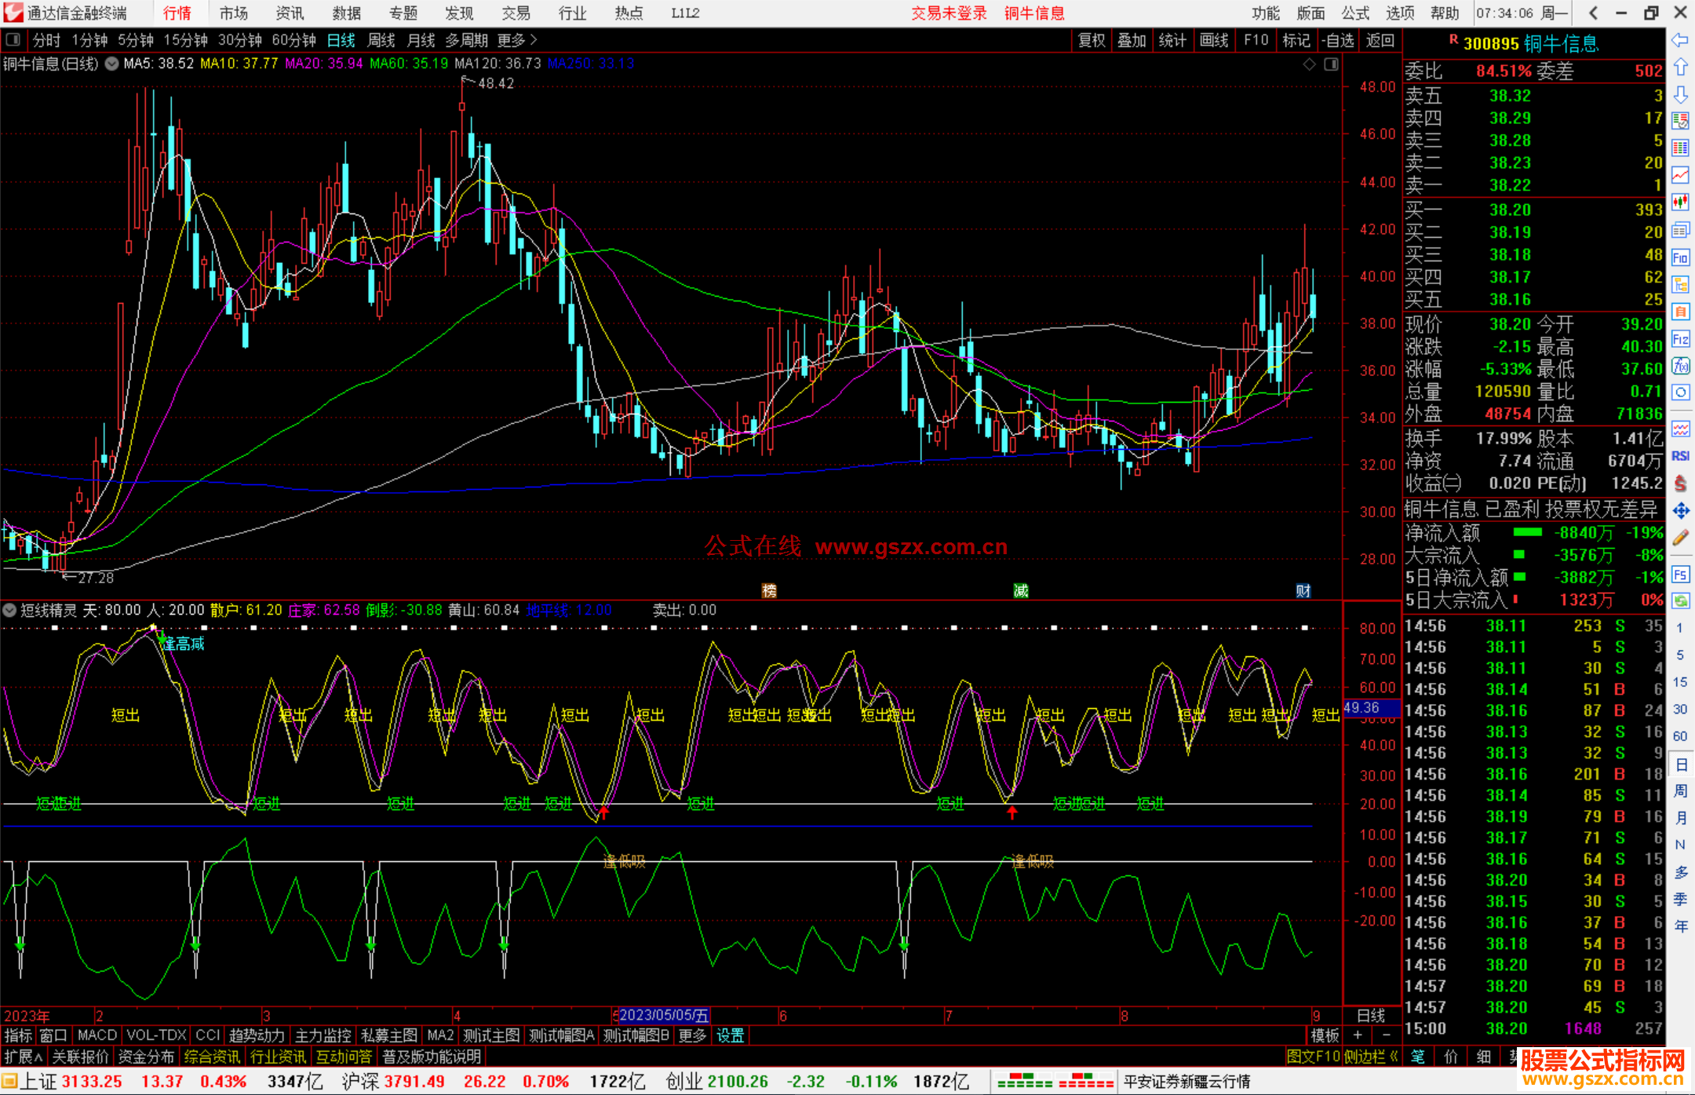Click the plus zoom-in button near 模板
Image resolution: width=1695 pixels, height=1095 pixels.
click(1358, 1035)
